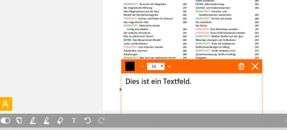Click inside 'Dies ist ein Textfeld.' text
287x130 pixels.
[158, 82]
